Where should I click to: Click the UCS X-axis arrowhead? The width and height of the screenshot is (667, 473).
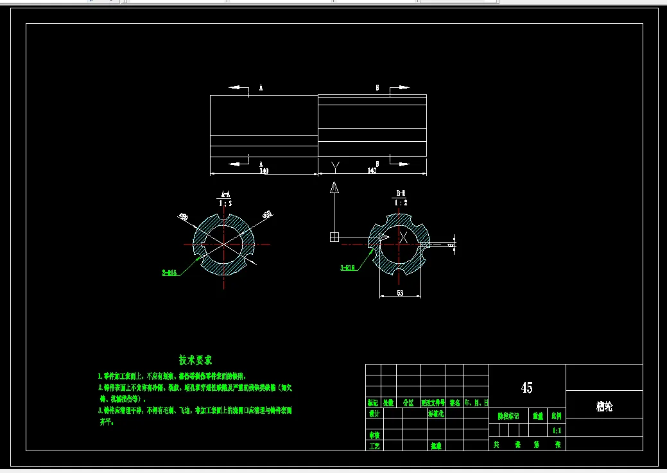pos(384,237)
